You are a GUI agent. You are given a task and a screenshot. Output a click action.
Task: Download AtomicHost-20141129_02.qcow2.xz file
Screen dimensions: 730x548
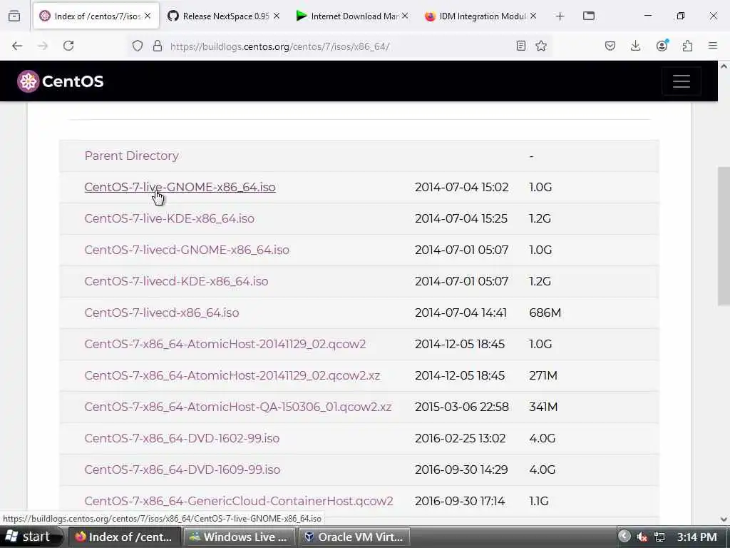tap(232, 375)
